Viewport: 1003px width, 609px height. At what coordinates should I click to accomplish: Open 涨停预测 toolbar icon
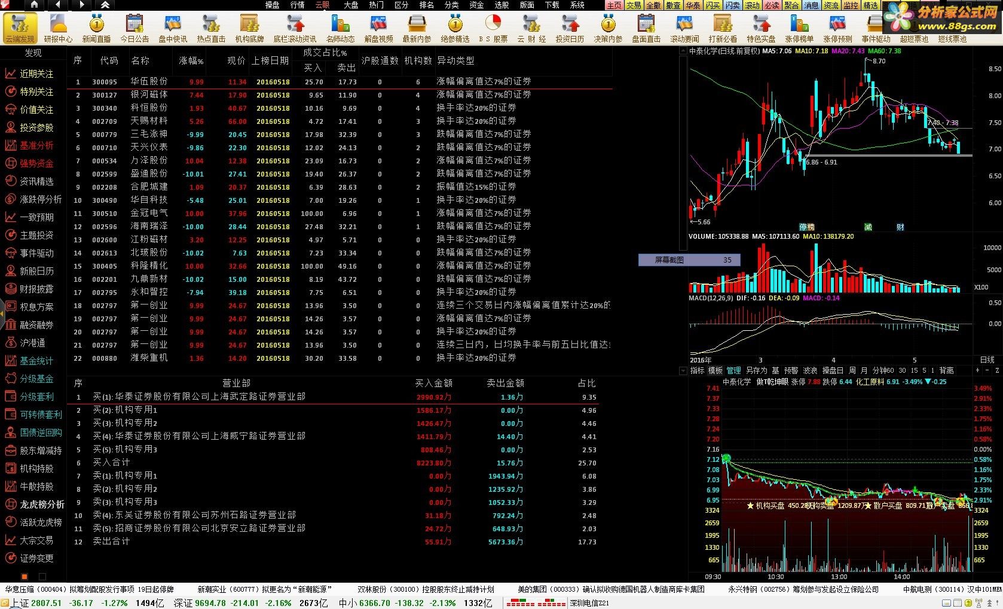[x=837, y=28]
